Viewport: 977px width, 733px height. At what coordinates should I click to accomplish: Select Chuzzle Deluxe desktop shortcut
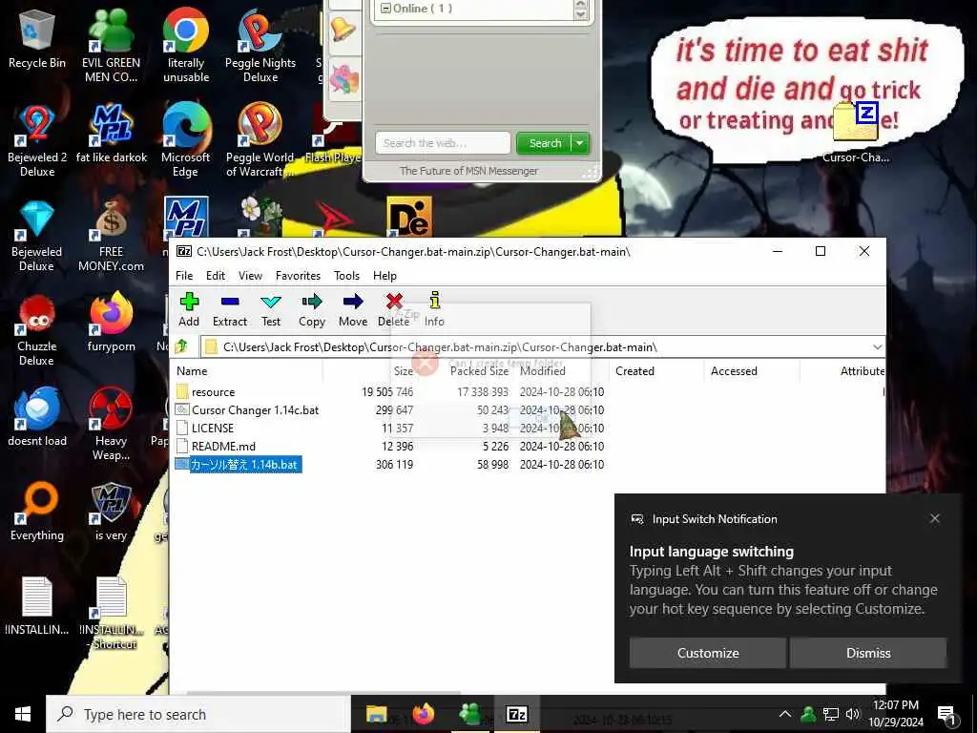(x=37, y=330)
